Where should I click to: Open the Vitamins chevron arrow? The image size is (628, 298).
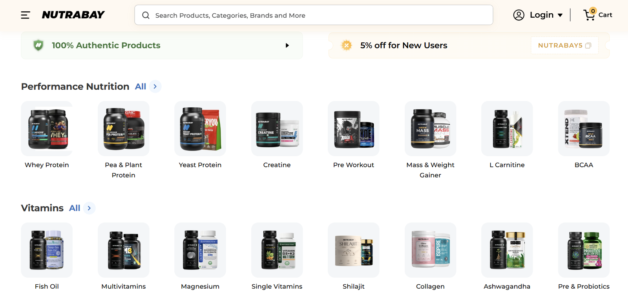coord(89,208)
